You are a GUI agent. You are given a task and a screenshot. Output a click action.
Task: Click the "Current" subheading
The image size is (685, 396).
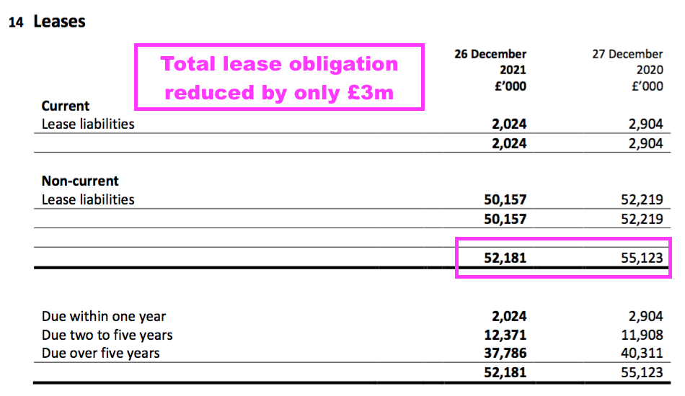[66, 106]
